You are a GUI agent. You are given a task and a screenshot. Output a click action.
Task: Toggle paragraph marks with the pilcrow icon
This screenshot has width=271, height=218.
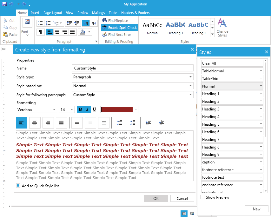tap(41, 32)
